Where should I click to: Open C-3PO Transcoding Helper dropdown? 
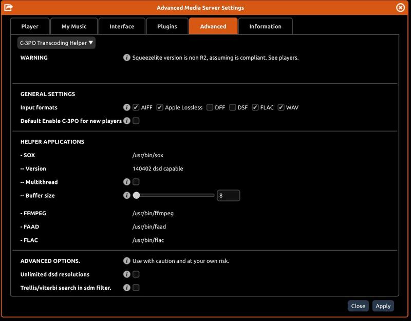click(x=57, y=43)
